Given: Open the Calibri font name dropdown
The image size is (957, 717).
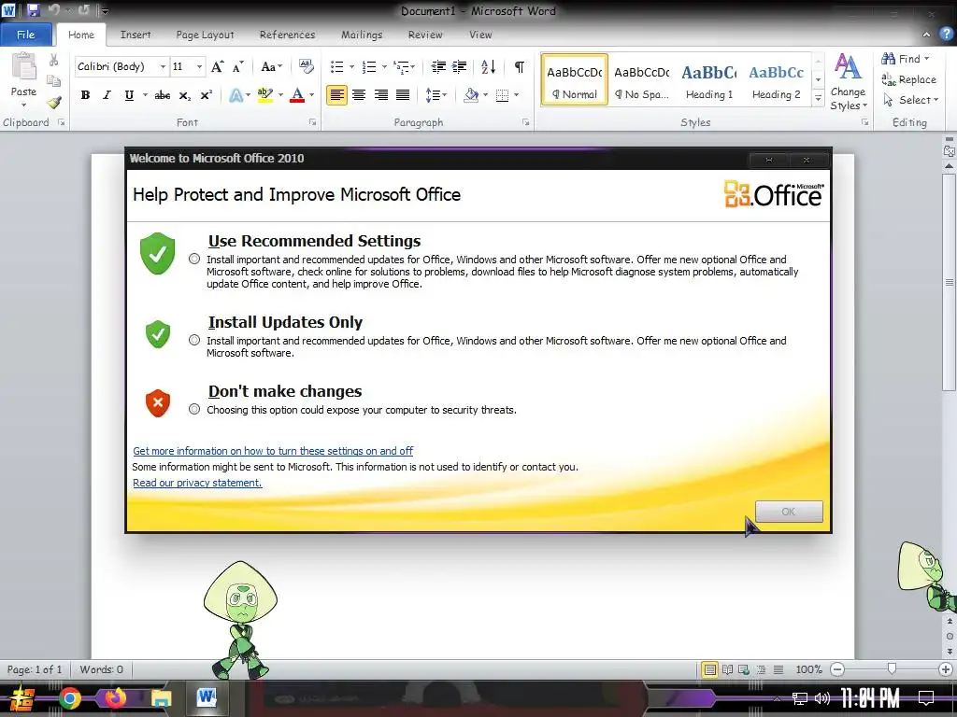Looking at the screenshot, I should coord(163,66).
